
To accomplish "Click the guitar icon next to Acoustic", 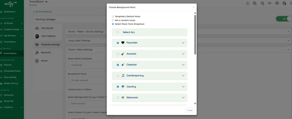I will point(123,54).
